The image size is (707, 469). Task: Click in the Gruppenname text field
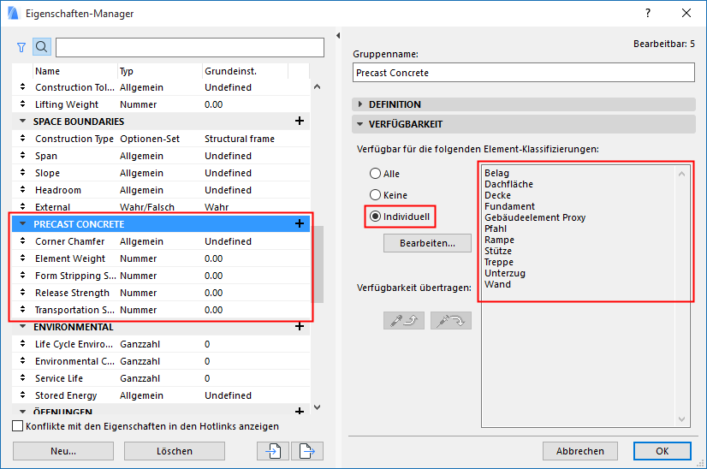pos(524,73)
